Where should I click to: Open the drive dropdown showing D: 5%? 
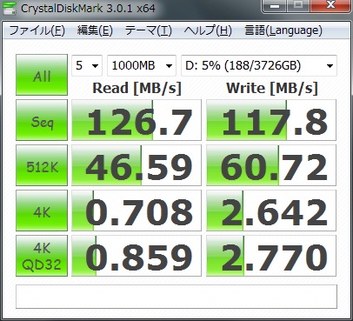[259, 65]
